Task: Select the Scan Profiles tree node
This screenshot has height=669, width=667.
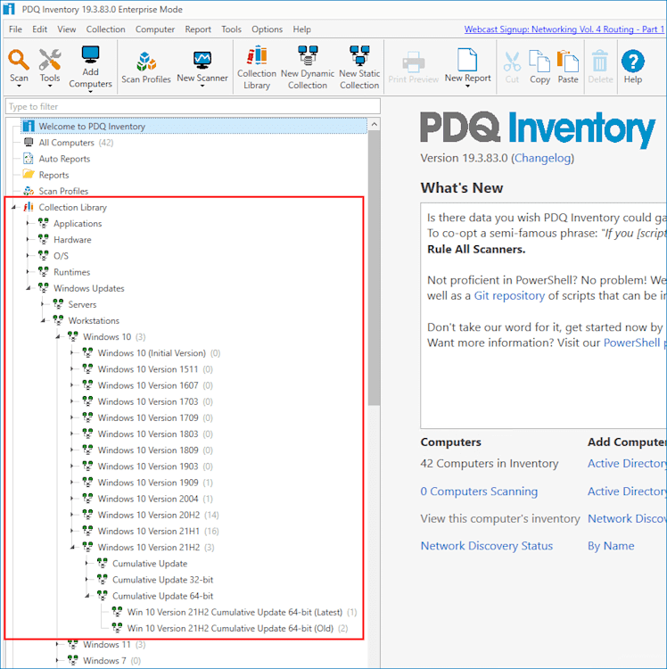Action: 63,191
